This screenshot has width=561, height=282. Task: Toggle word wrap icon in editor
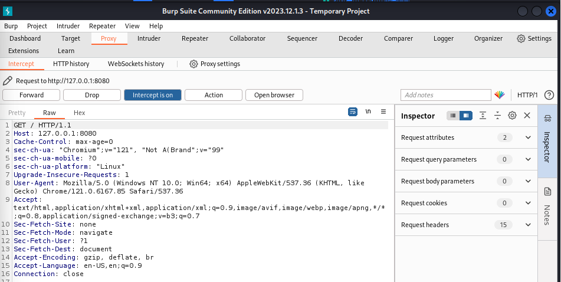[x=353, y=112]
